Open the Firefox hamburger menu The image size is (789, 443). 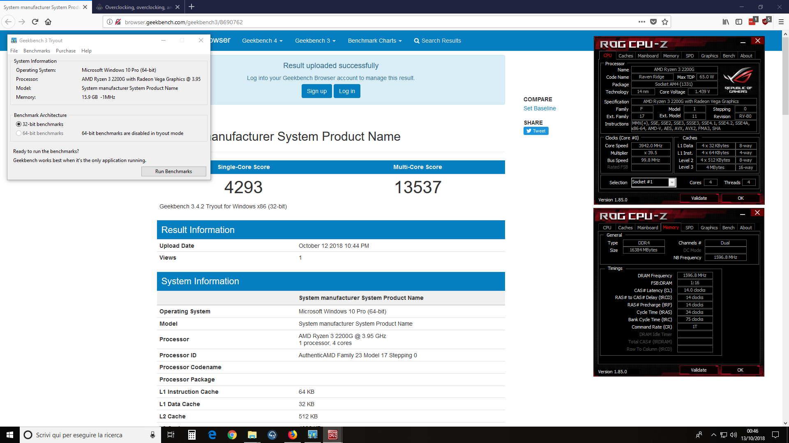pos(781,22)
